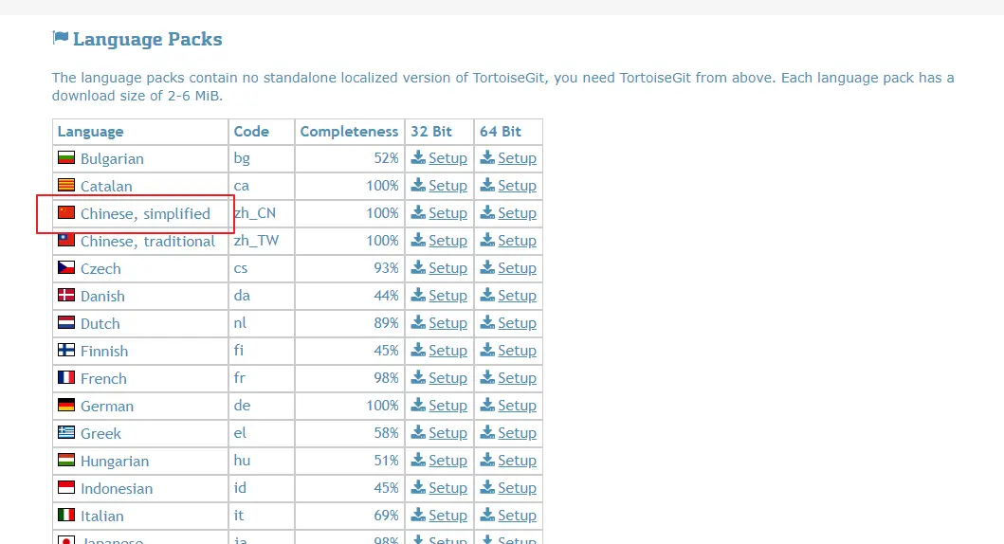Download Indonesian 32 Bit Setup

(x=439, y=488)
